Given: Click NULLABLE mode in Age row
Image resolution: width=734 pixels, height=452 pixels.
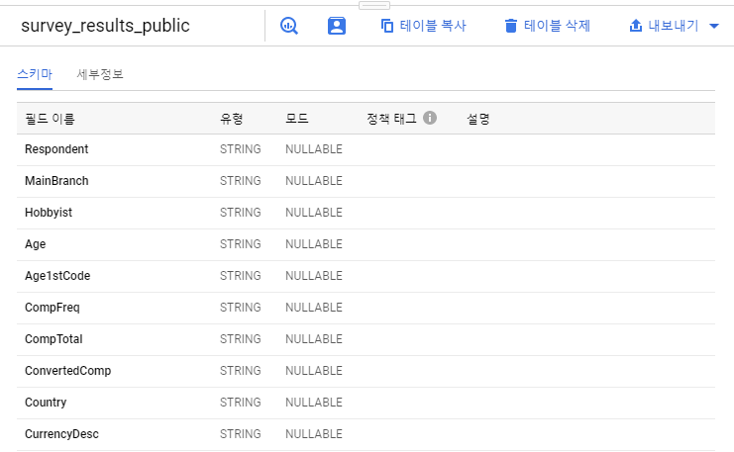Looking at the screenshot, I should tap(314, 244).
